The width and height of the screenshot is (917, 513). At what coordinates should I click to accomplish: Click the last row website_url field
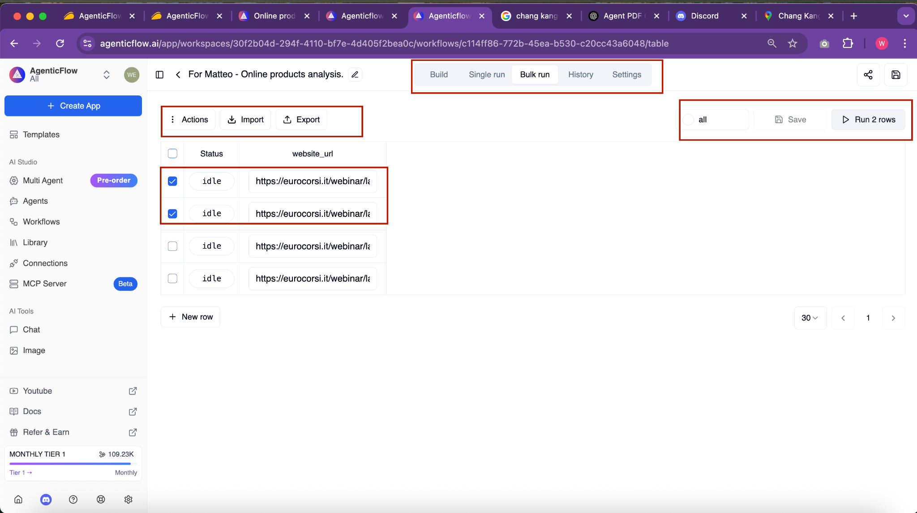point(313,279)
